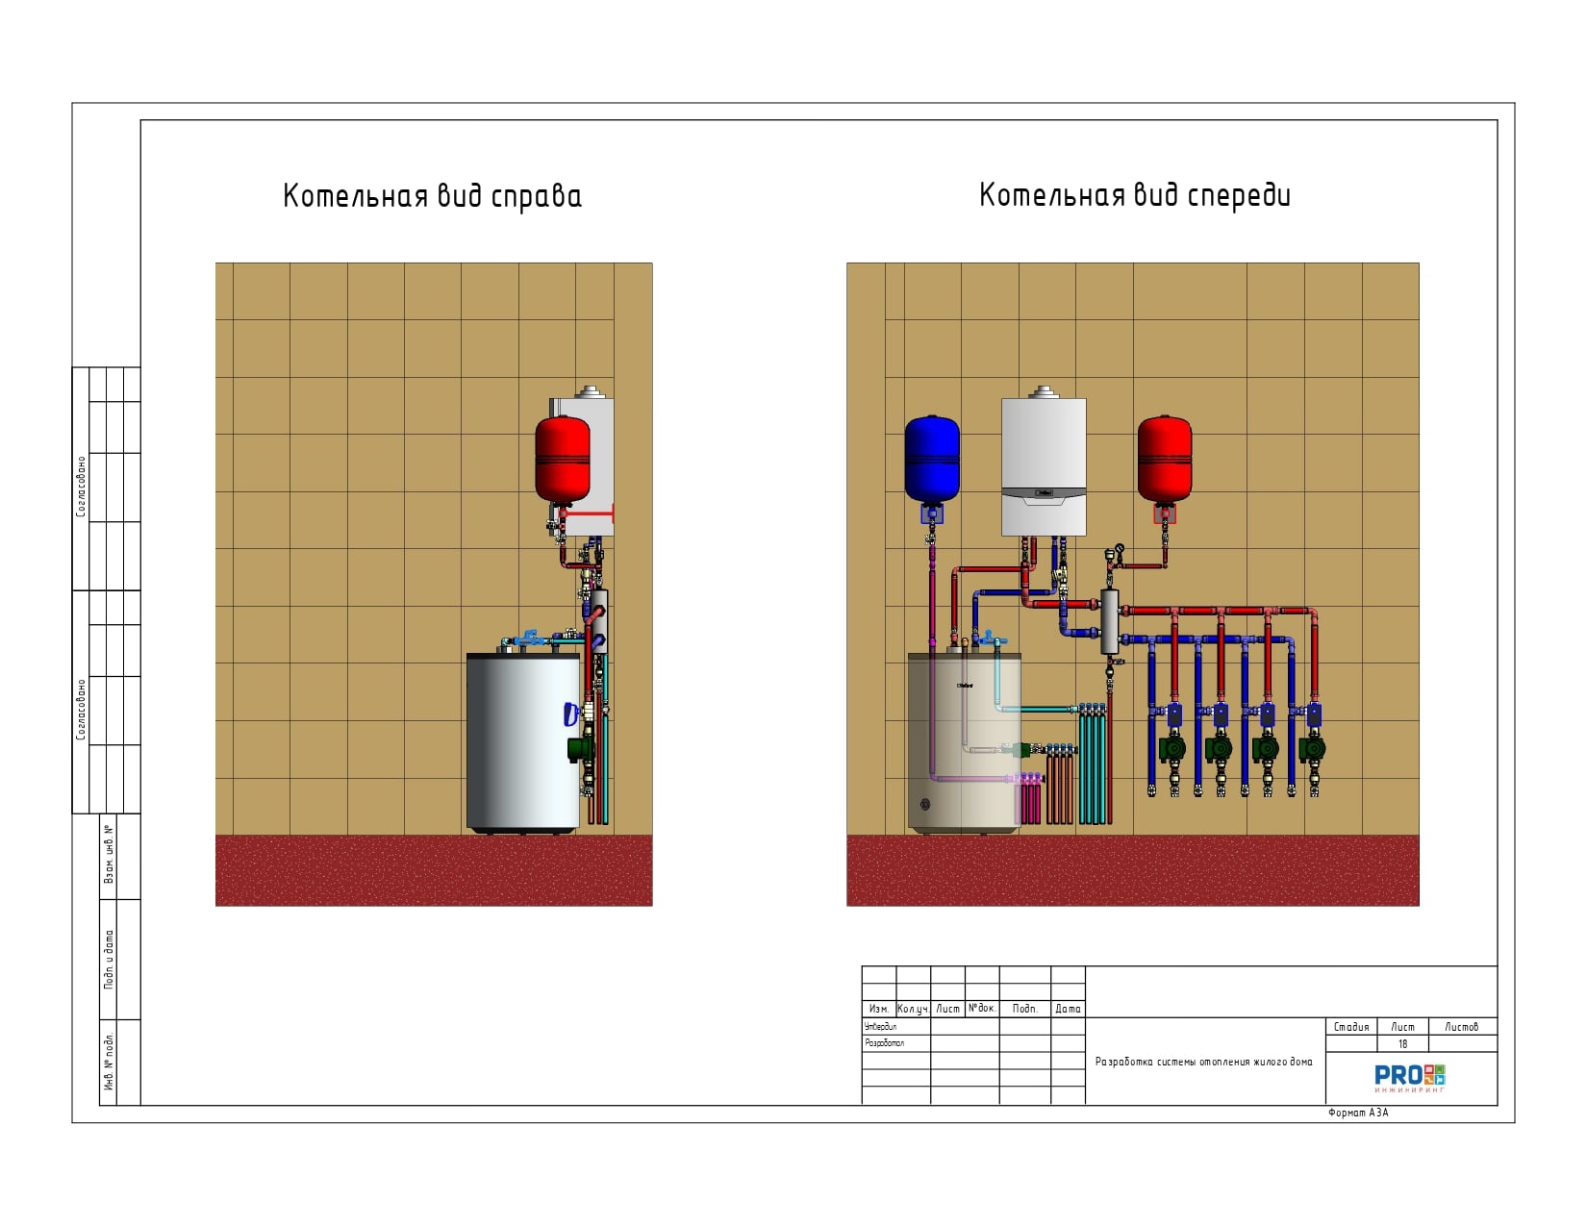The width and height of the screenshot is (1587, 1226).
Task: Click the 'Дата' header cell
Action: pos(1069,1009)
